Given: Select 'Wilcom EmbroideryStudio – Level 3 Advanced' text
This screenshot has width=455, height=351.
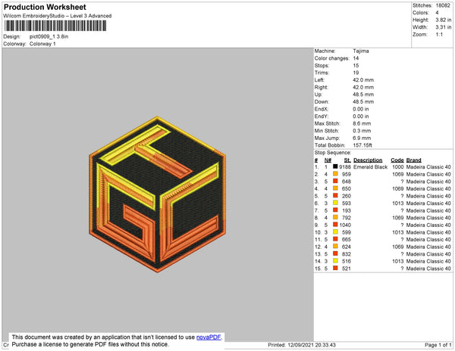Looking at the screenshot, I should coord(58,16).
